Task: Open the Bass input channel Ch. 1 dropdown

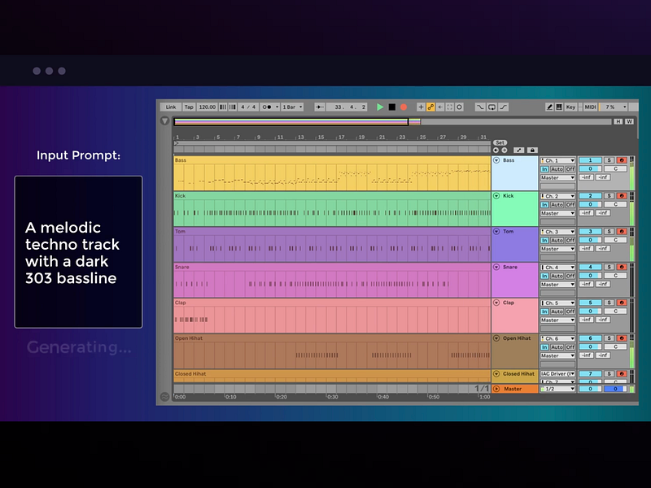Action: 557,160
